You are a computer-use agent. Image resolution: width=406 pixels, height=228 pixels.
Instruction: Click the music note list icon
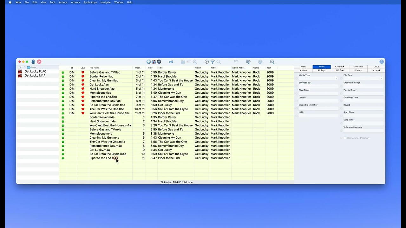tap(248, 62)
